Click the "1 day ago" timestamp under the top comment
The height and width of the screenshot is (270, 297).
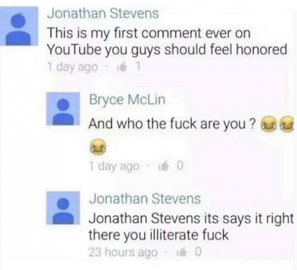72,67
